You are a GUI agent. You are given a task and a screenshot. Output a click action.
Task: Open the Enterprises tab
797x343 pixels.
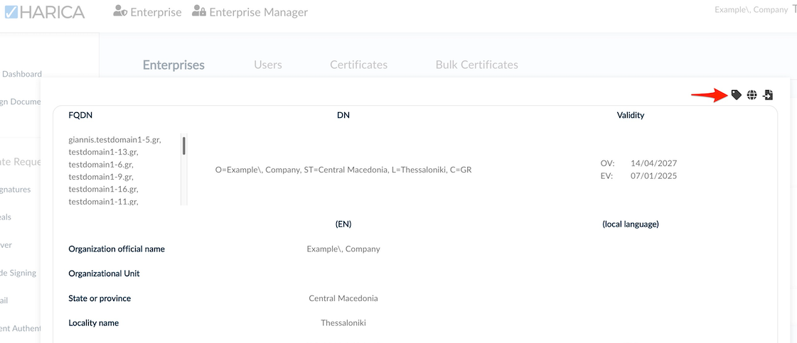point(173,65)
